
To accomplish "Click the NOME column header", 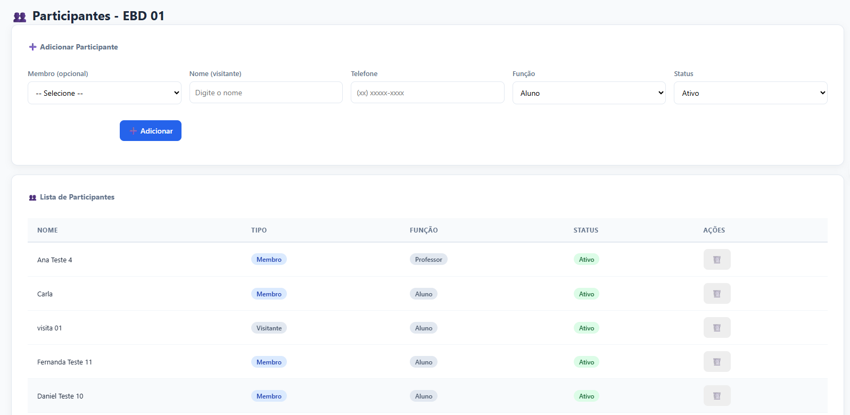I will (47, 230).
